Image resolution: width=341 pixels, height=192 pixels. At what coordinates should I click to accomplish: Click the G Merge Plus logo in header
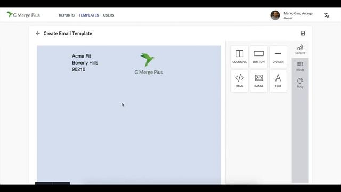point(23,15)
